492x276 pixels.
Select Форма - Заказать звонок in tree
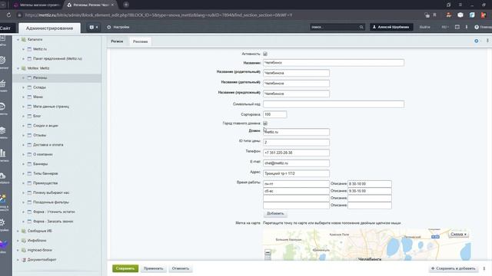click(53, 222)
